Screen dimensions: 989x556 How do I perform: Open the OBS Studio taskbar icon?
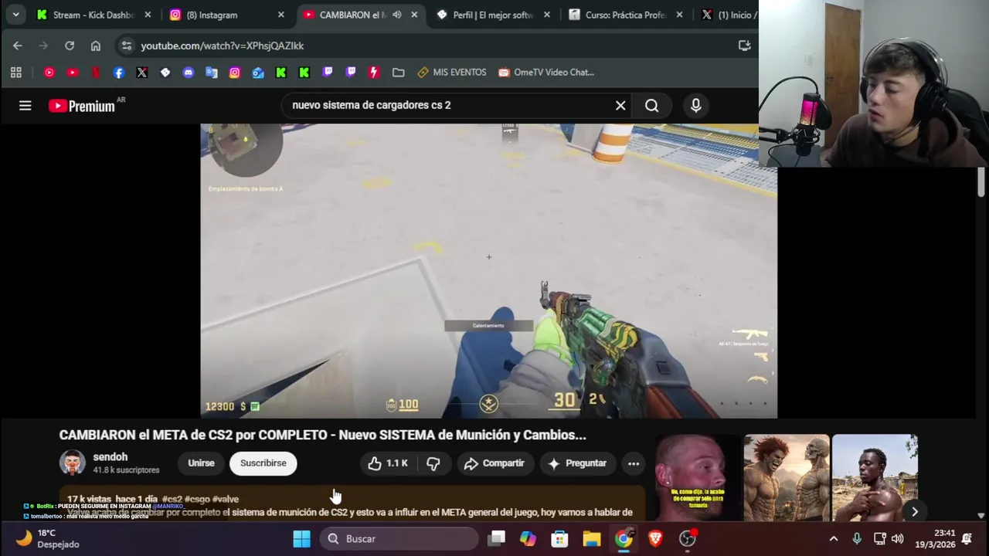click(x=687, y=539)
